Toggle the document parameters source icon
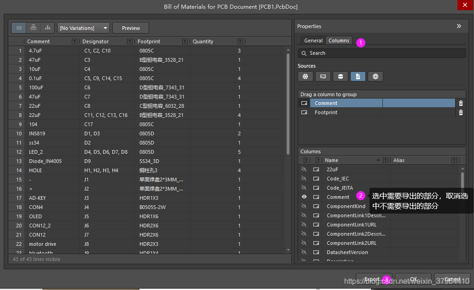This screenshot has height=290, width=474. click(358, 76)
